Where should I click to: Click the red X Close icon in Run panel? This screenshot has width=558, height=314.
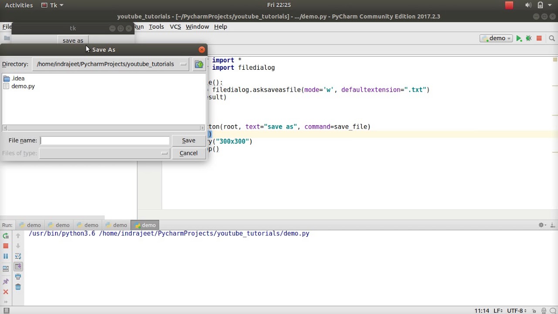coord(6,292)
